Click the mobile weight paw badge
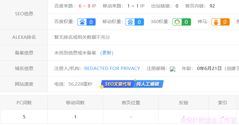This screenshot has height=125, width=239. 135,22
